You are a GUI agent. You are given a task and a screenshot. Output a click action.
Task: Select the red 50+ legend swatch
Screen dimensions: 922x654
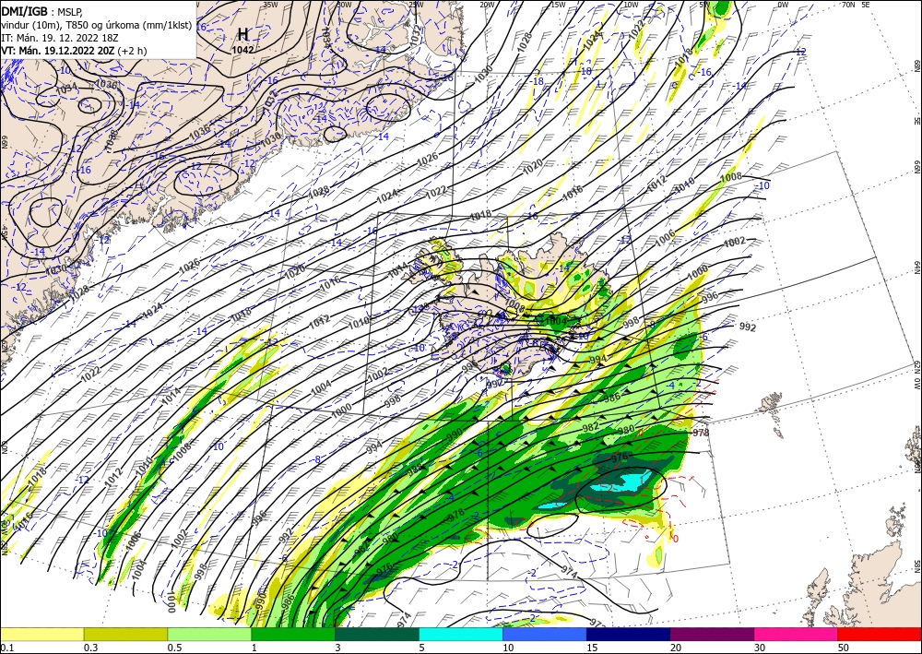[880, 635]
